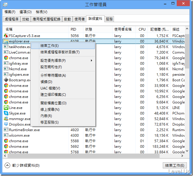The height and width of the screenshot is (176, 193).
Task: Click the taskhostex.exe process icon
Action: click(x=6, y=47)
